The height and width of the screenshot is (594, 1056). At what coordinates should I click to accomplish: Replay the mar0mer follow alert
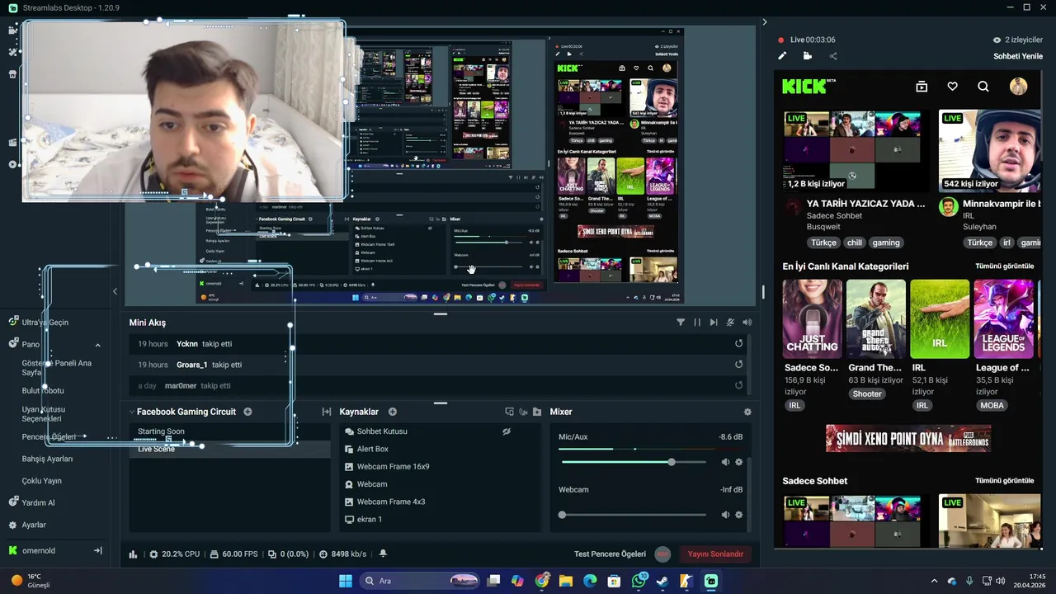coord(738,385)
